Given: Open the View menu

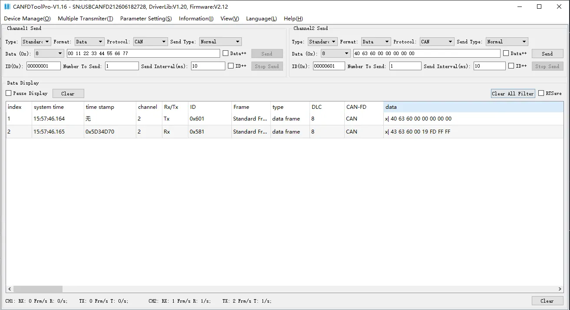Looking at the screenshot, I should click(230, 19).
